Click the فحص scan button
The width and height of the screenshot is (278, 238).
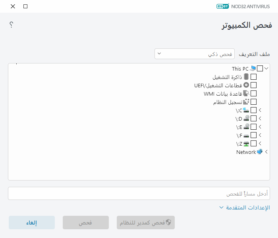coord(86,223)
